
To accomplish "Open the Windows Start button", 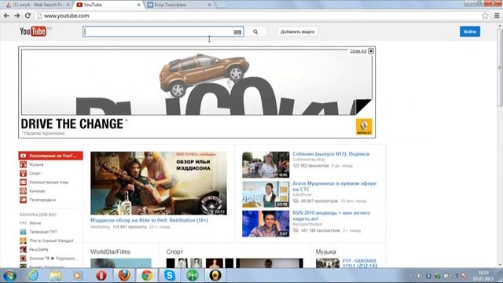I will (9, 276).
